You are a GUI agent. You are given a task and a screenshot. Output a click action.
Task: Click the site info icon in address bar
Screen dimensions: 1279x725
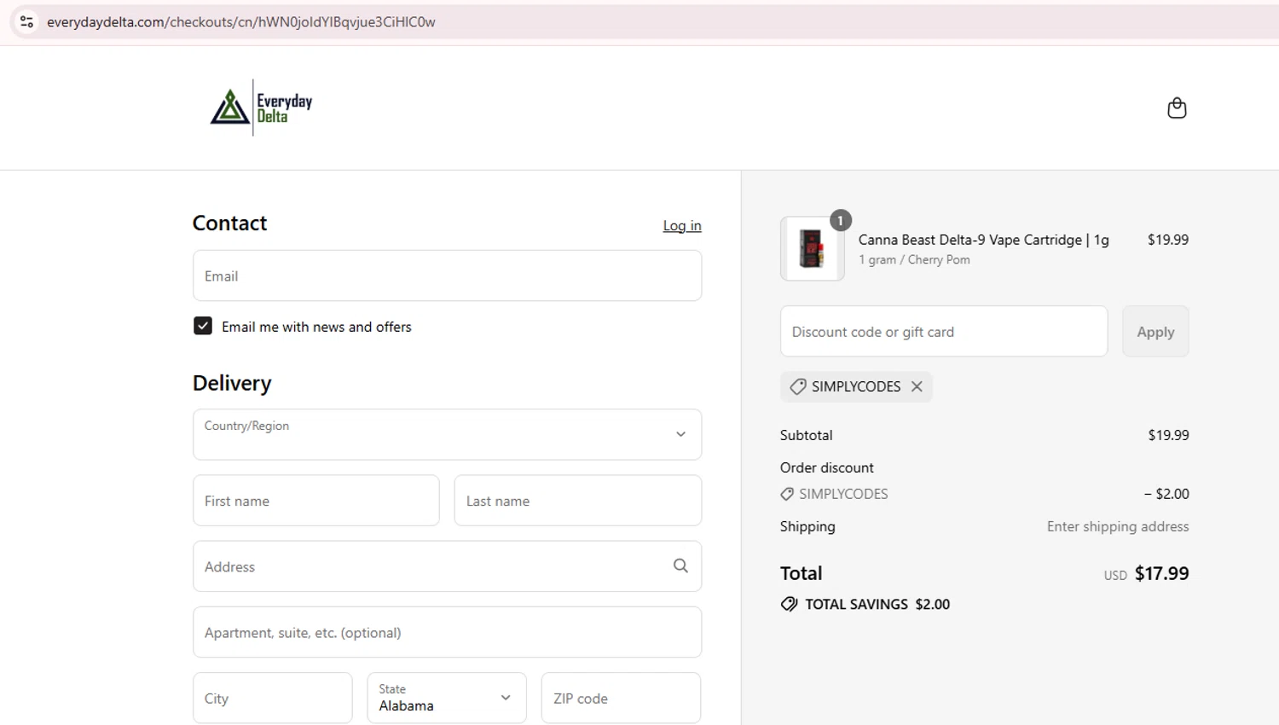(x=27, y=21)
